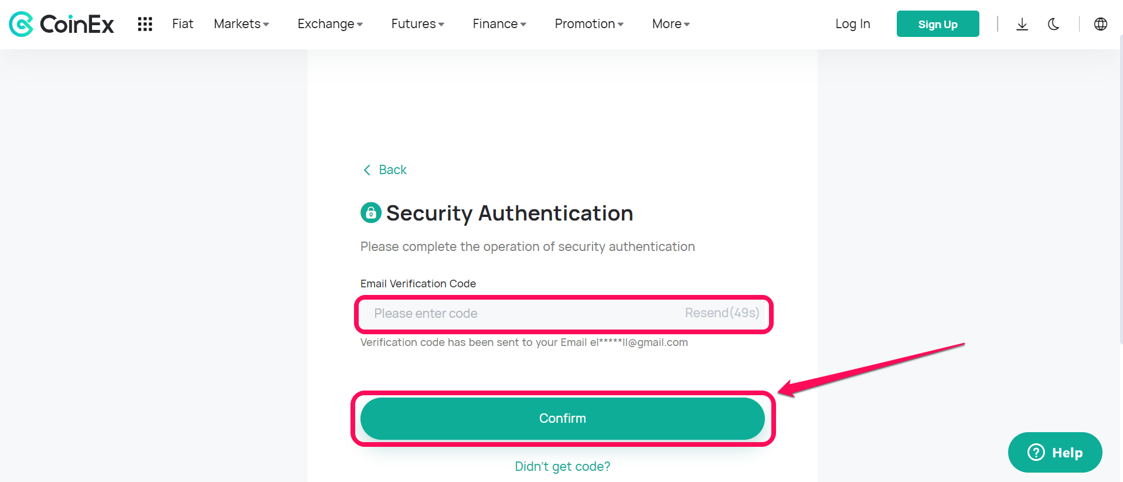The height and width of the screenshot is (482, 1123).
Task: Open the Finance menu
Action: pyautogui.click(x=499, y=24)
